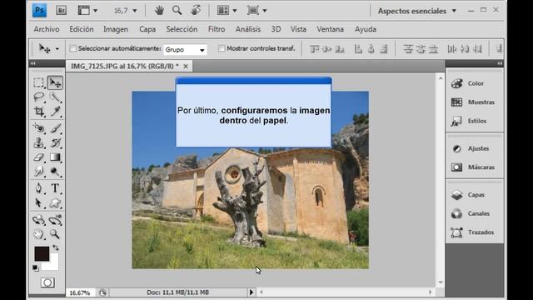Screen dimensions: 533x300
Task: Click the white background color swatch
Action: click(x=53, y=265)
